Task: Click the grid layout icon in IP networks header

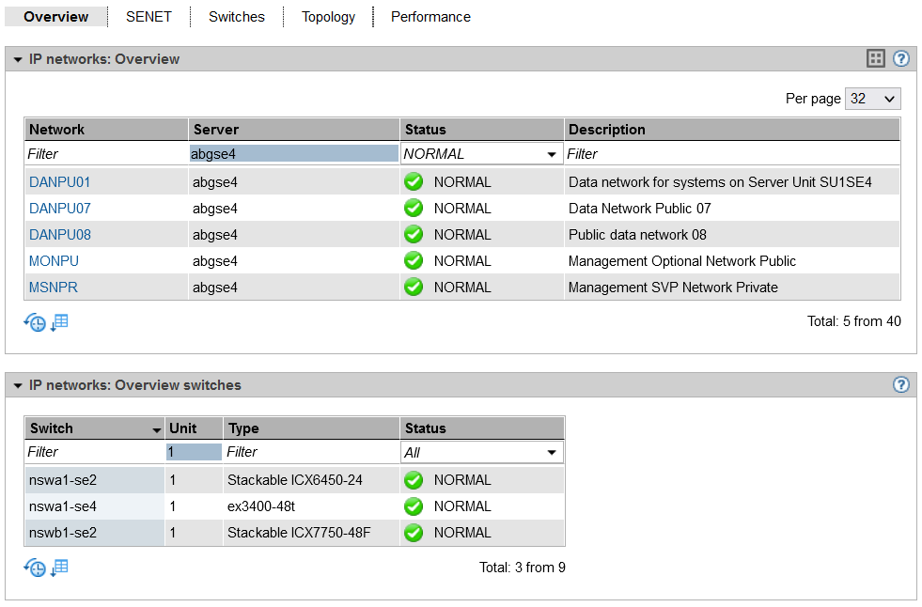Action: 875,58
